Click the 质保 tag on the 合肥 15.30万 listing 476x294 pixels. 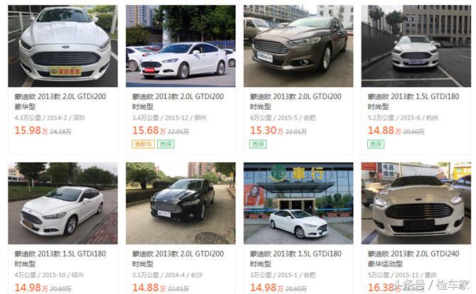[x=258, y=144]
